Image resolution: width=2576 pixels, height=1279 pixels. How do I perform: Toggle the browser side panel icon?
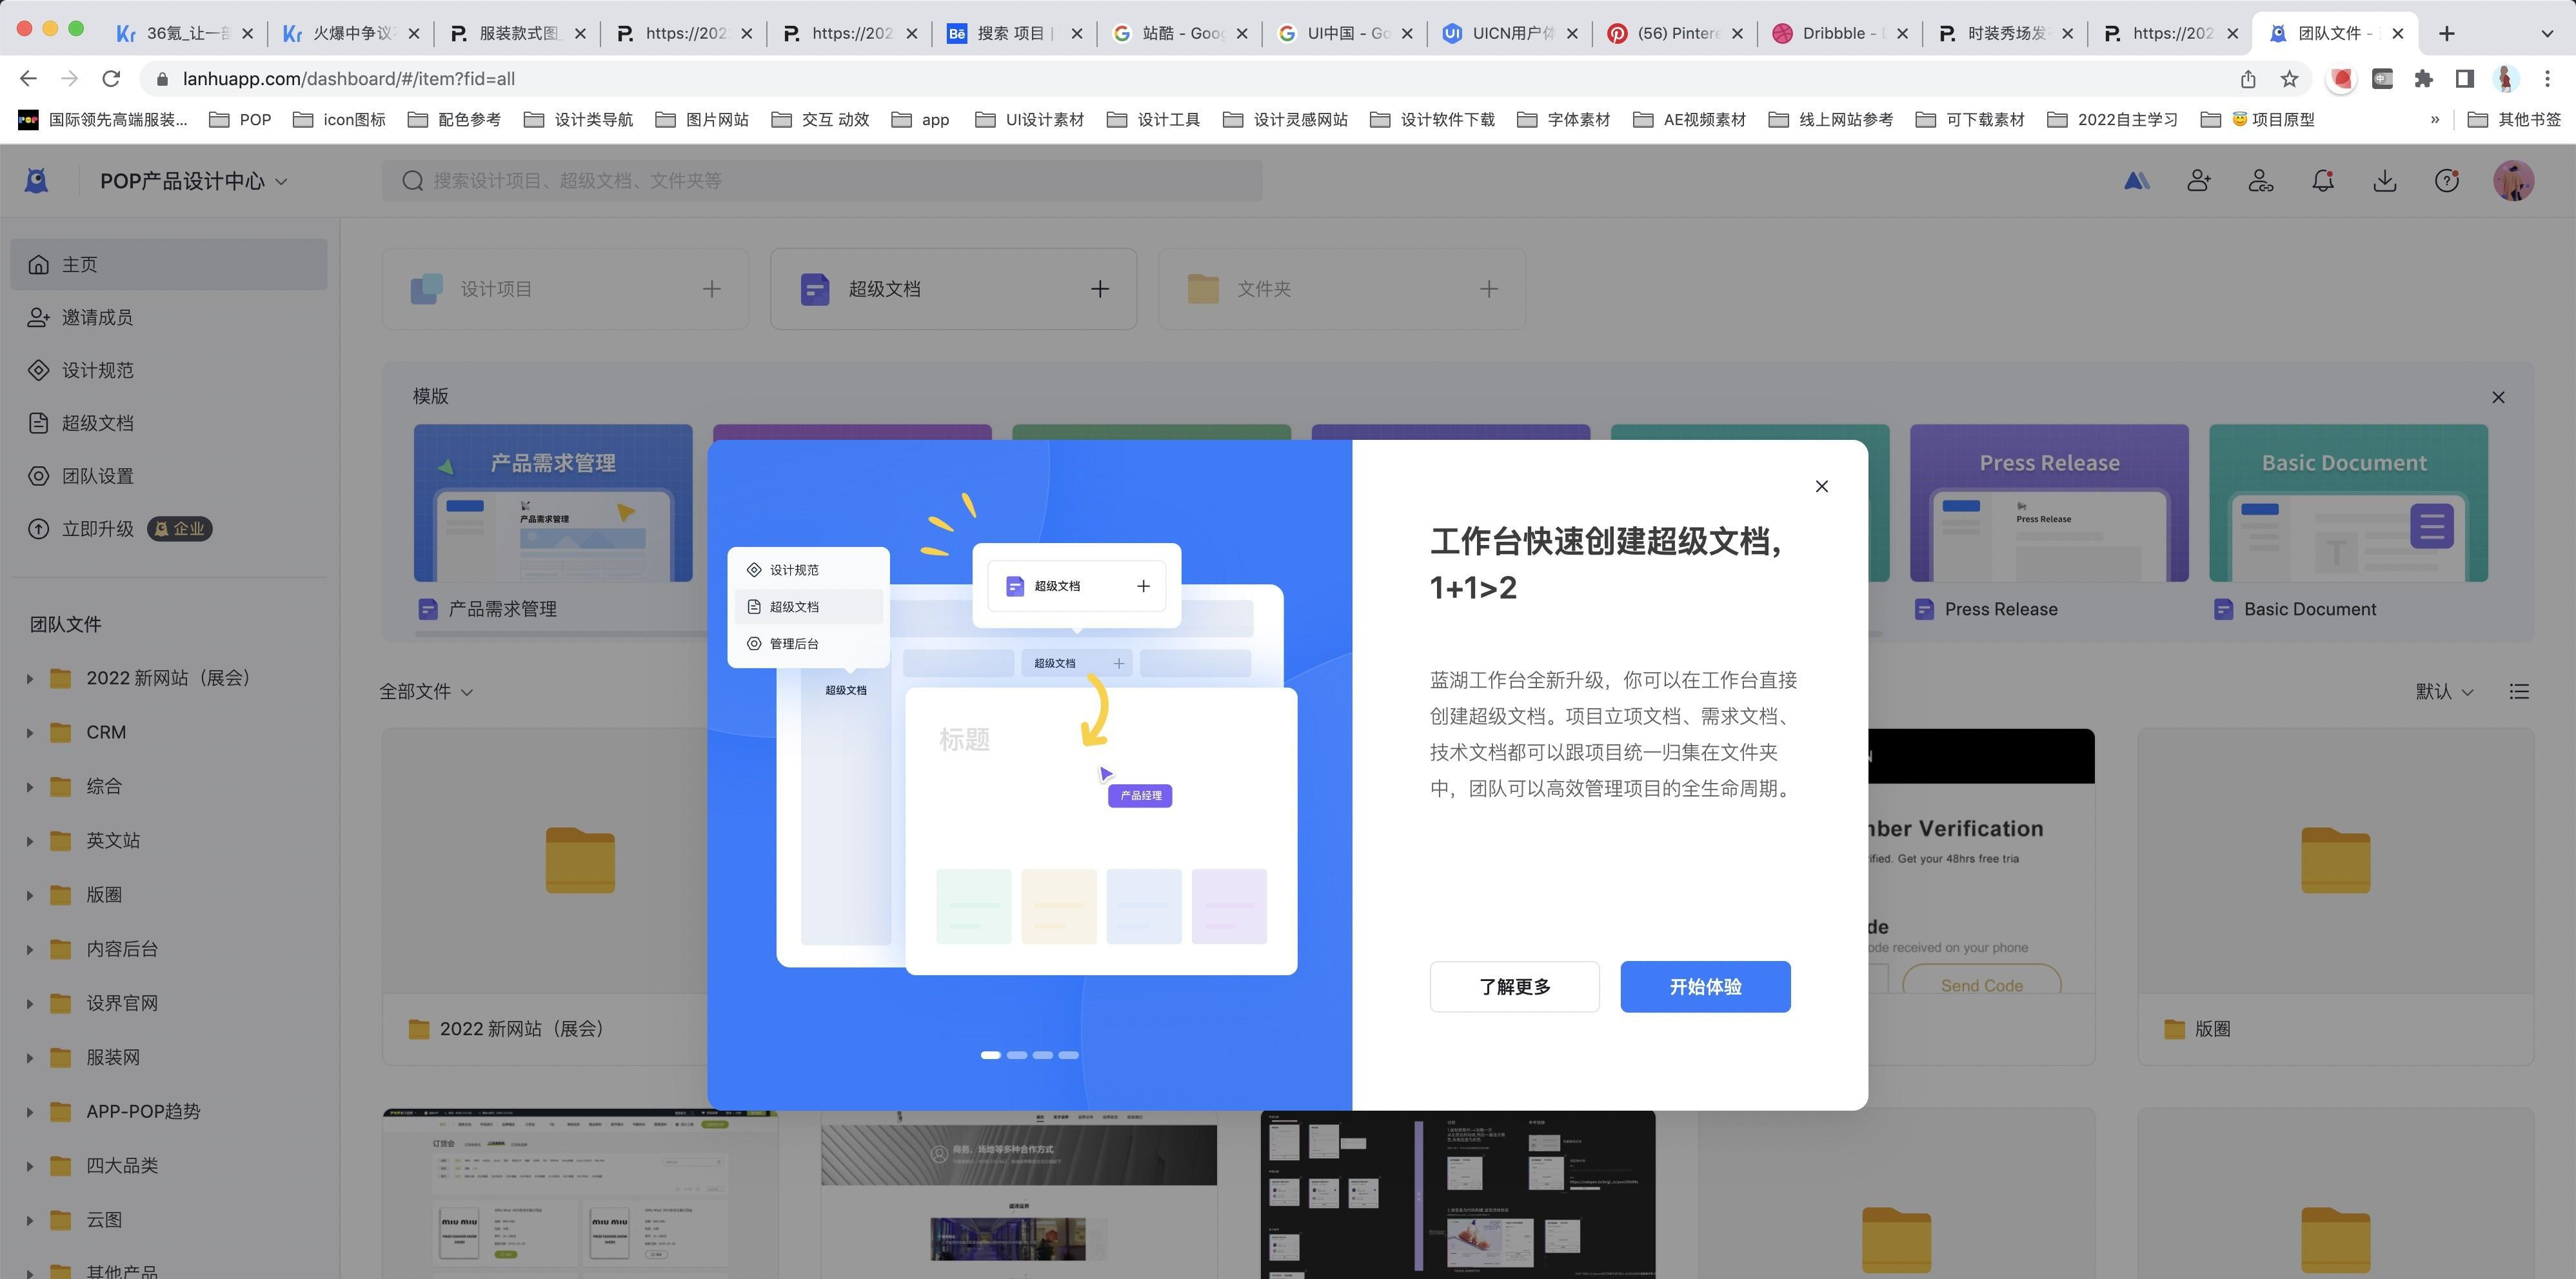pyautogui.click(x=2465, y=79)
